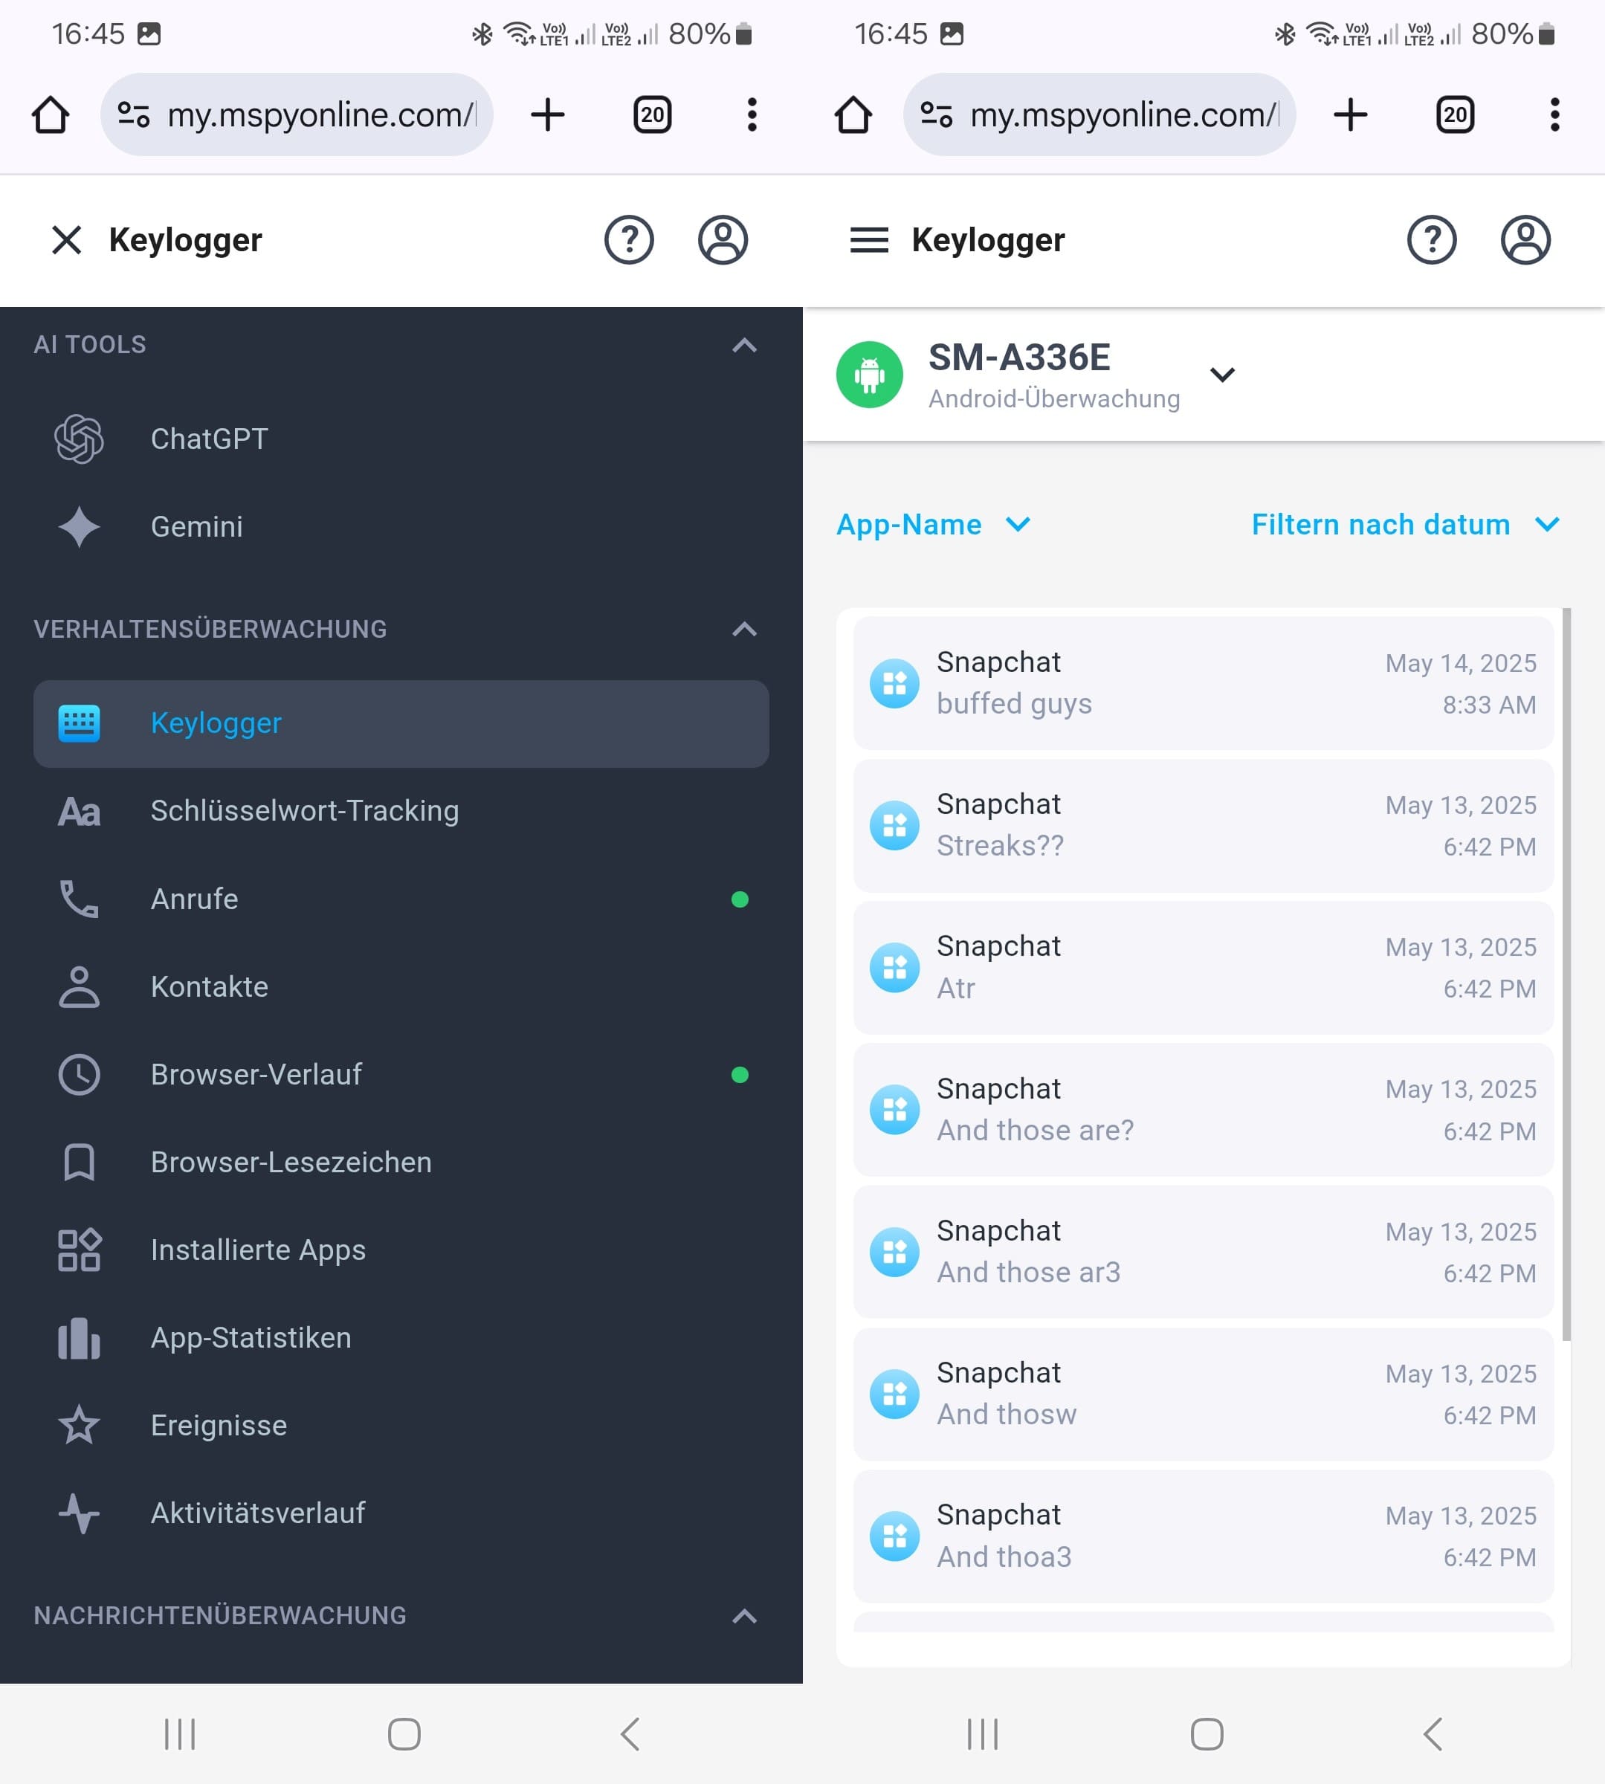Open the tab switcher on the open-sidebar screen
1605x1784 pixels.
[x=653, y=114]
